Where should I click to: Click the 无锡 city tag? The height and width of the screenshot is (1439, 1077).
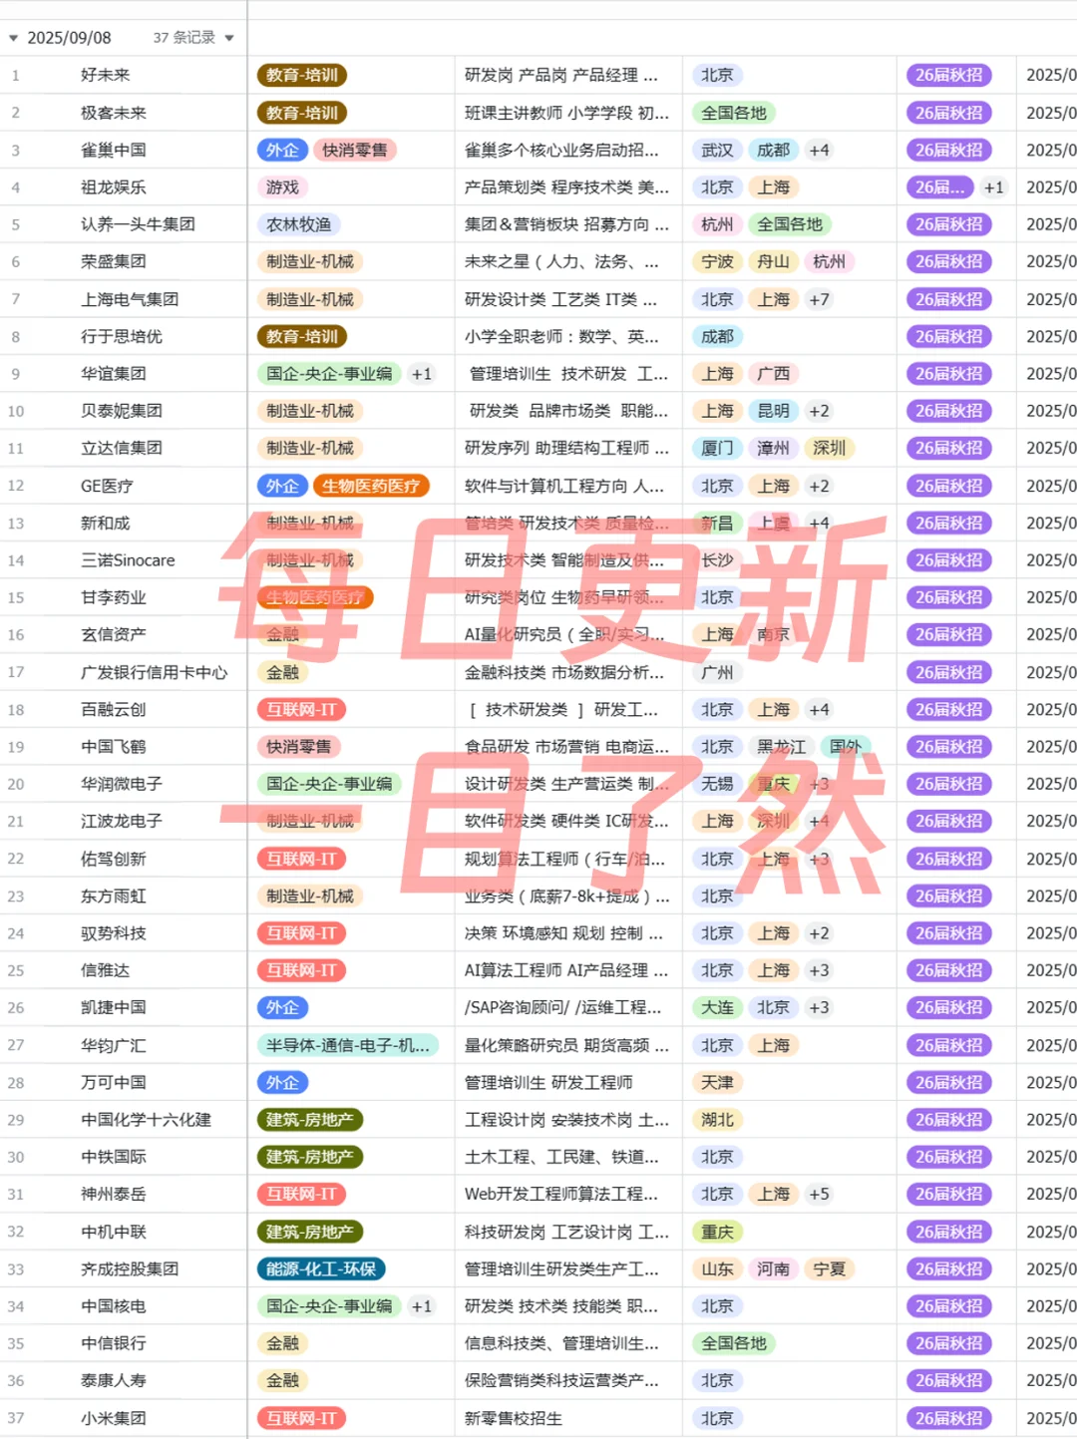coord(717,784)
